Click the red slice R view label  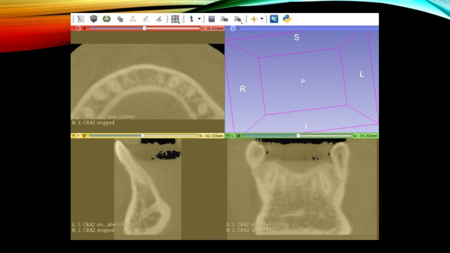pos(78,29)
